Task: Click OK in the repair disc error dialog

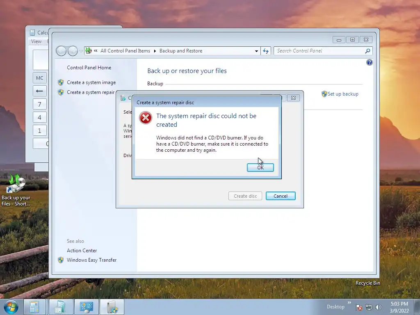Action: [260, 167]
